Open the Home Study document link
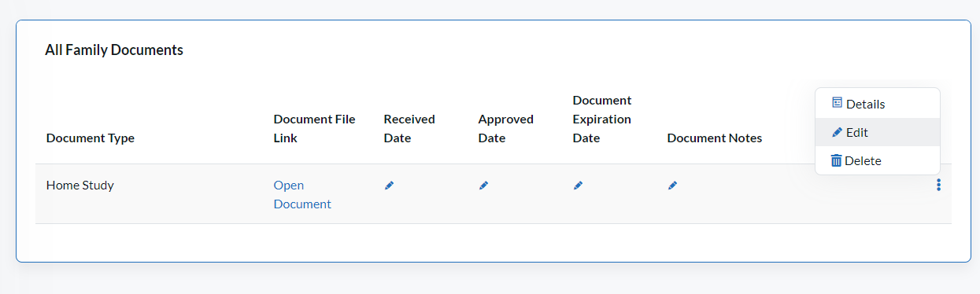The height and width of the screenshot is (294, 980). click(x=302, y=195)
